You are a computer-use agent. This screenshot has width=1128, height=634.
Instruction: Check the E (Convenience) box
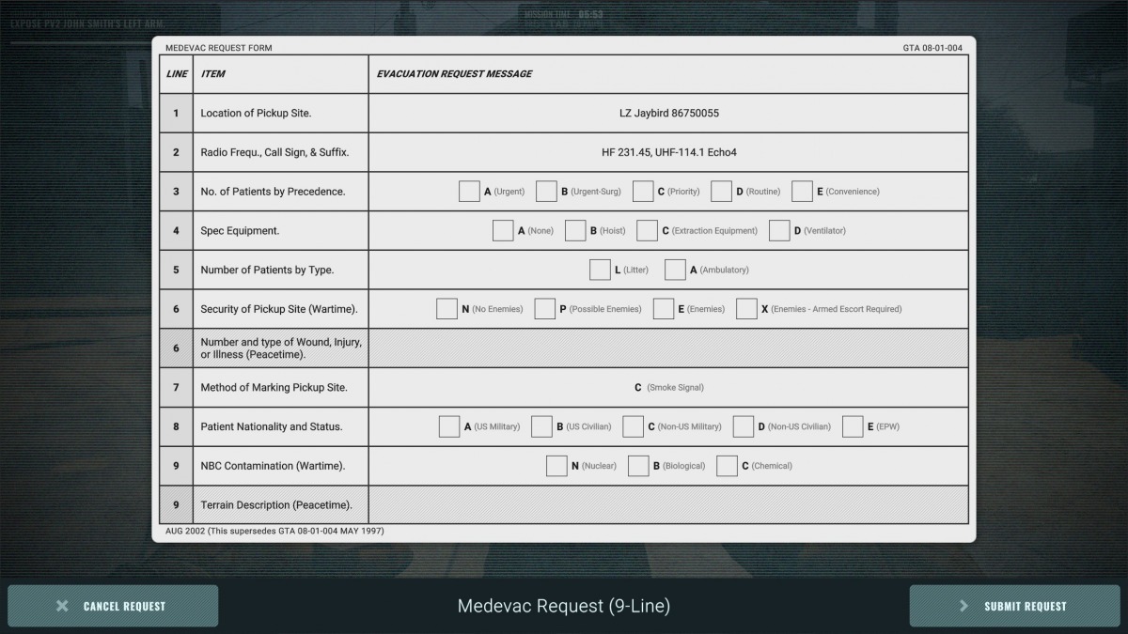[802, 192]
